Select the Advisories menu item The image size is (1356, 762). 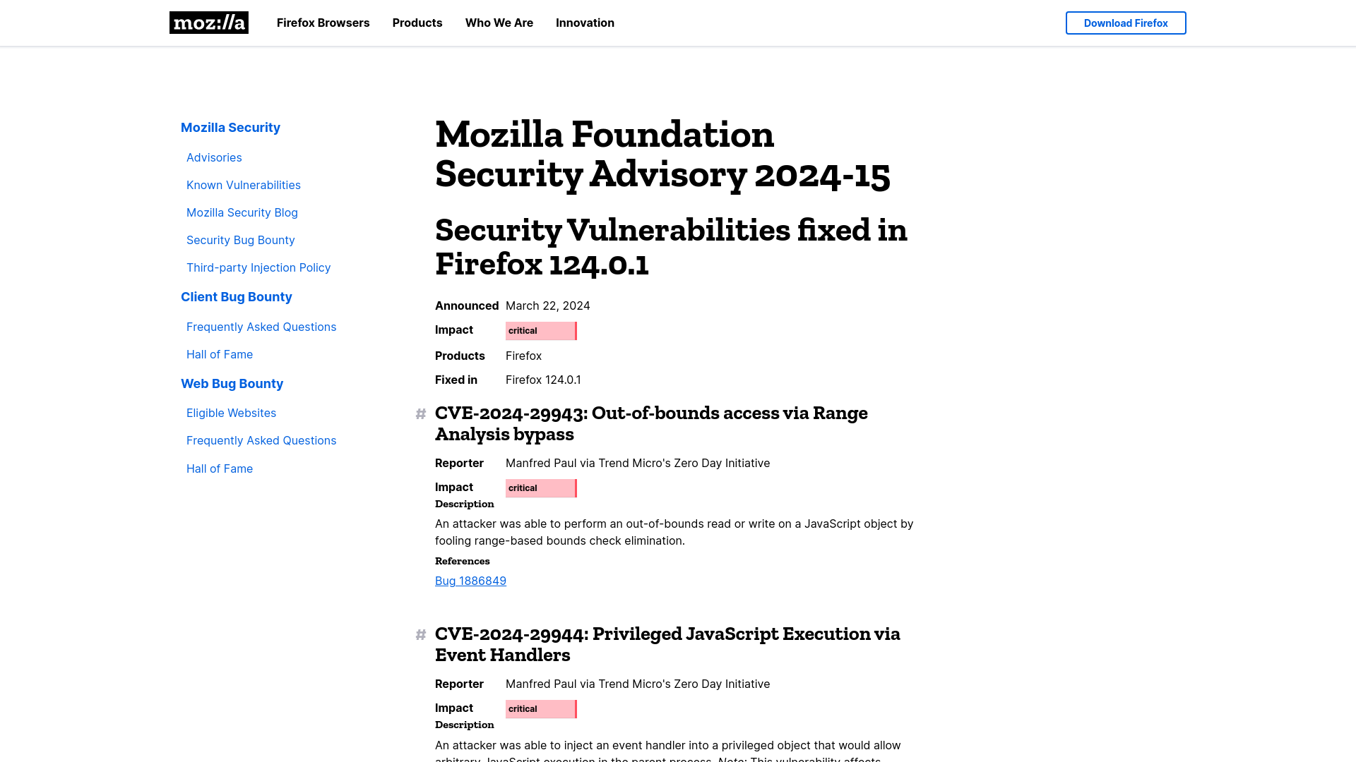point(213,157)
